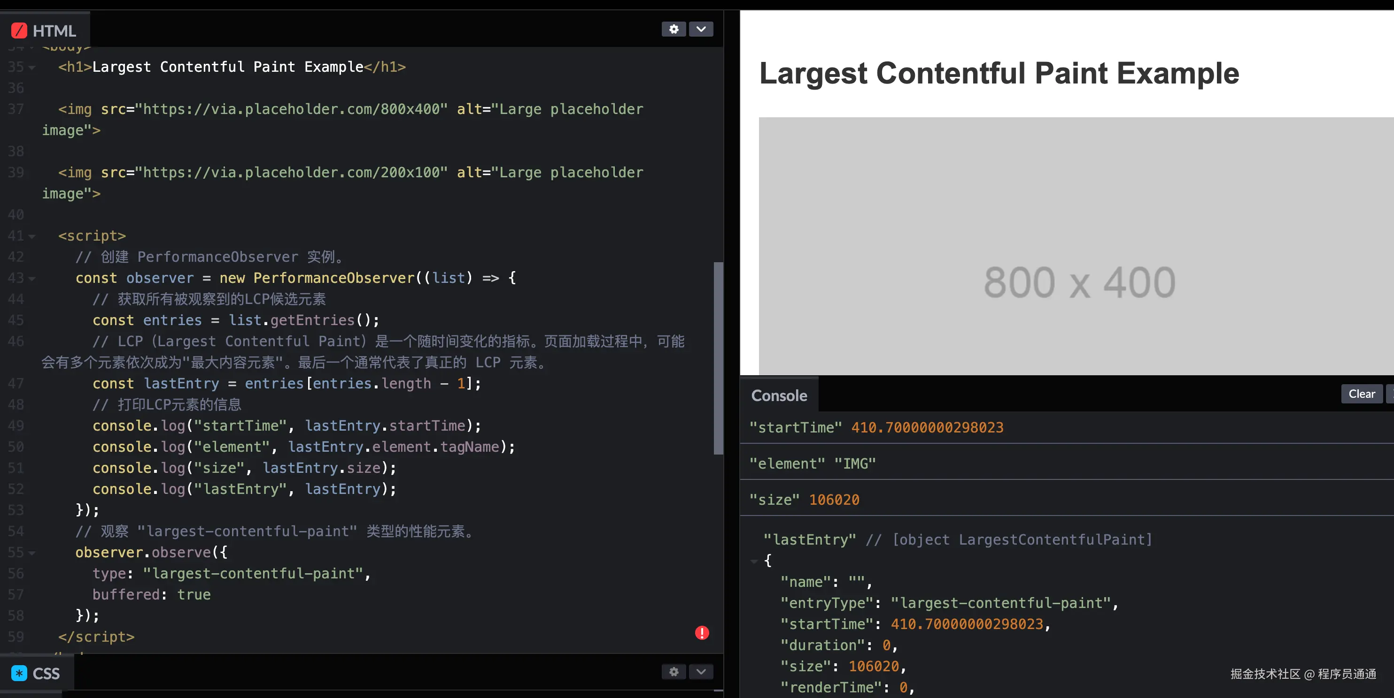This screenshot has width=1394, height=698.
Task: Open the HTML editor chevron dropdown
Action: point(701,29)
